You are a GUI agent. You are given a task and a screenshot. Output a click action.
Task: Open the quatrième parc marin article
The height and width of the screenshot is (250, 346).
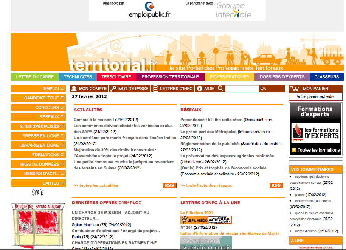point(125,138)
